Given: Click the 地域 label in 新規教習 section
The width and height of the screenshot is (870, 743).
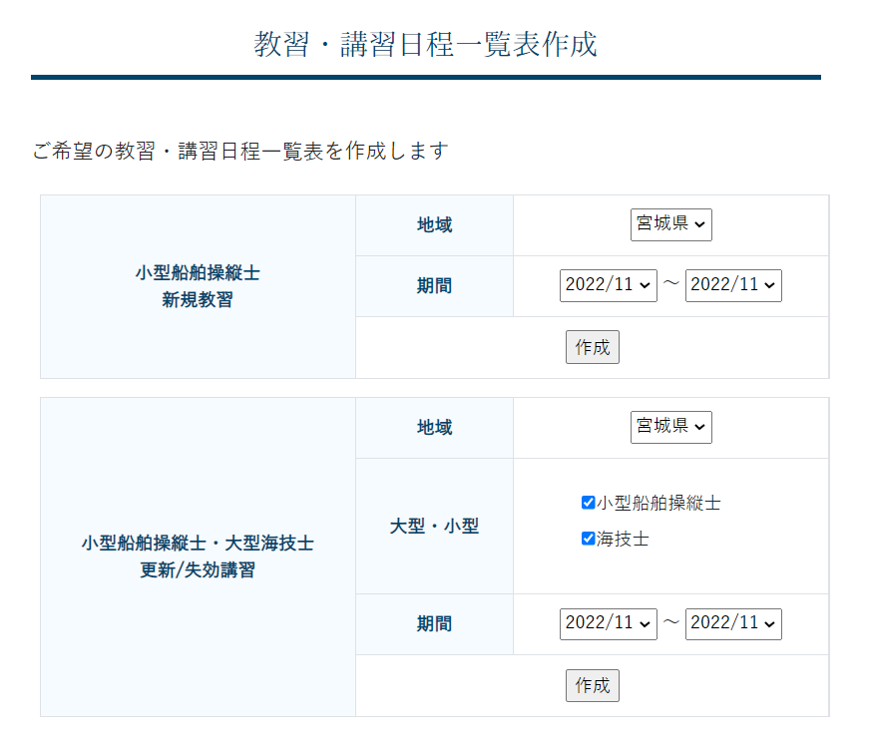Looking at the screenshot, I should click(434, 225).
